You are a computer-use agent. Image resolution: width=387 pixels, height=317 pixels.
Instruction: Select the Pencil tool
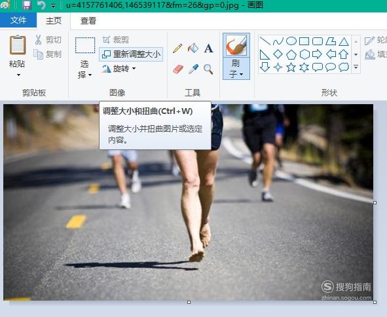[x=177, y=48]
